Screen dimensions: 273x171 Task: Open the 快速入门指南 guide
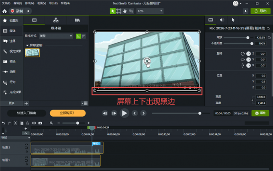coord(26,113)
